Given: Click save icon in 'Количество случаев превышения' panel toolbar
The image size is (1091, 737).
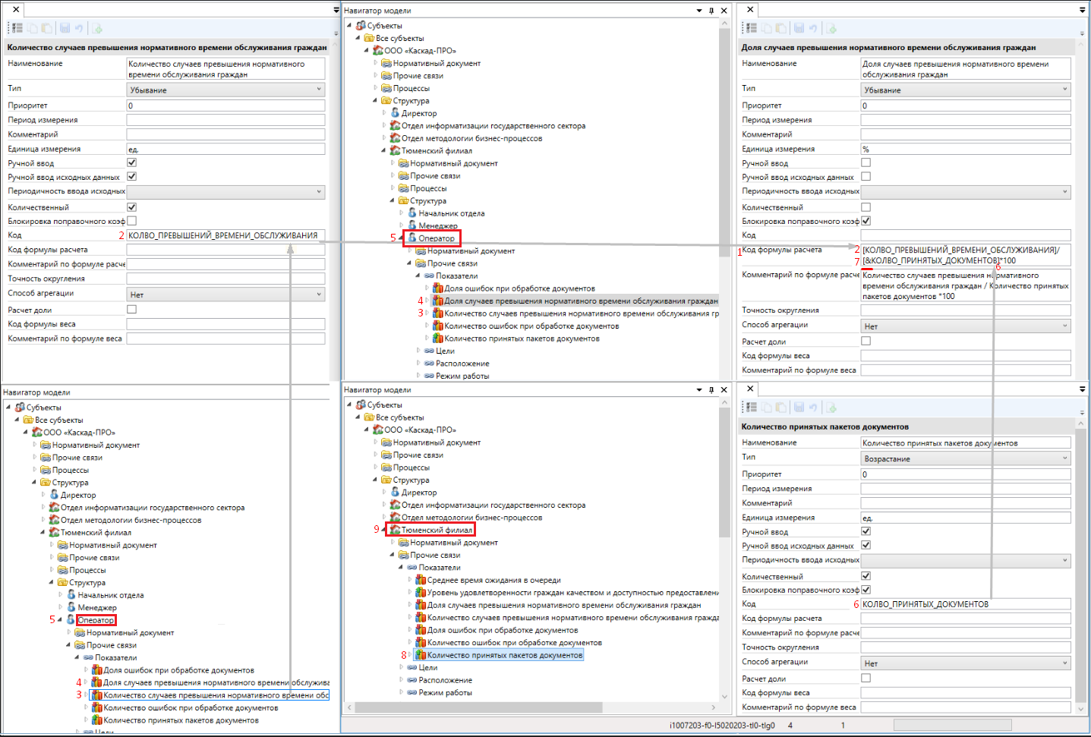Looking at the screenshot, I should (65, 28).
